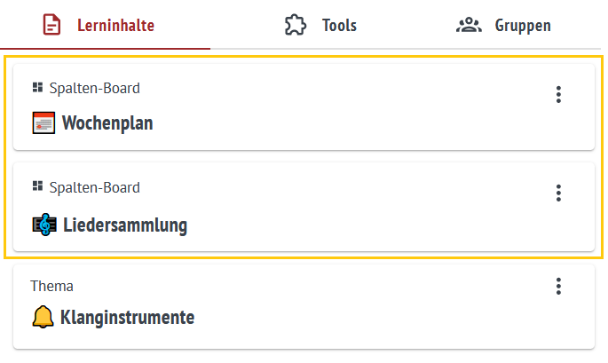Click the puzzle piece Tools icon
This screenshot has width=608, height=363.
295,25
